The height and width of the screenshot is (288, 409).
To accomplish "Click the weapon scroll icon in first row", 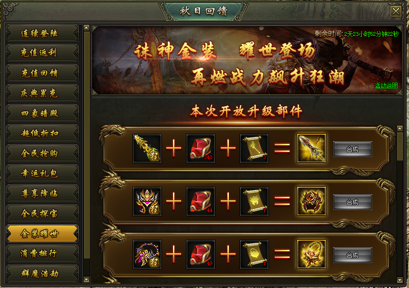I will point(254,149).
